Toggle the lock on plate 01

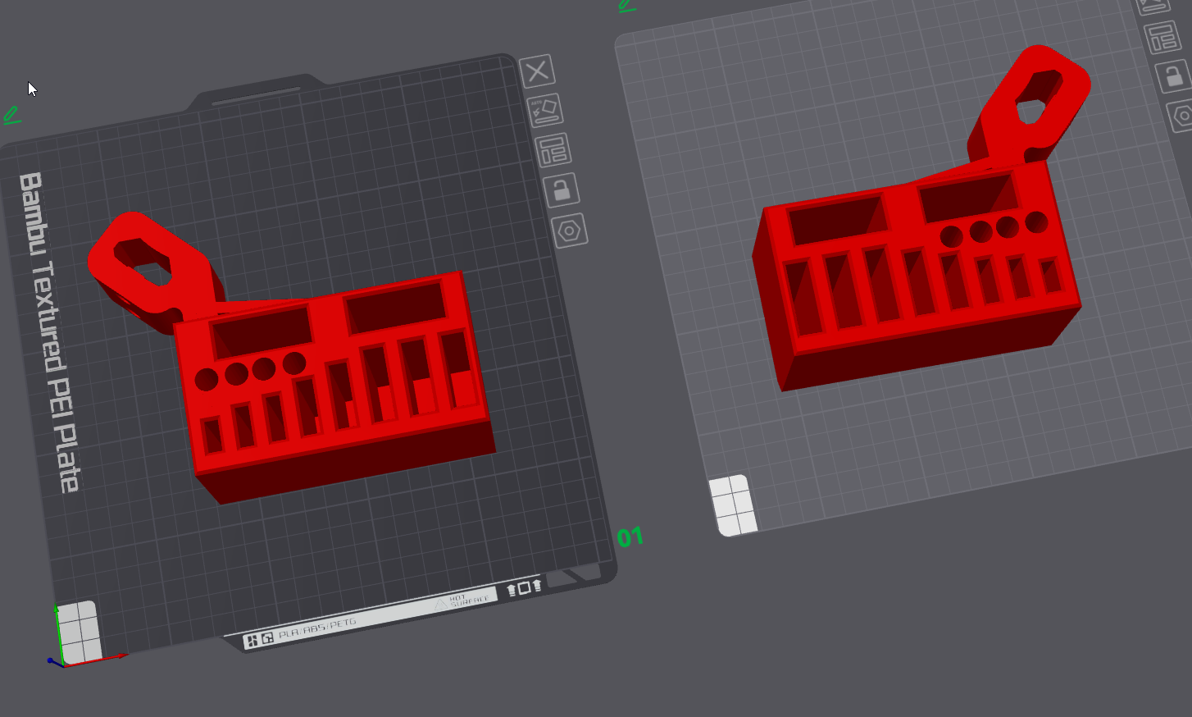click(562, 190)
